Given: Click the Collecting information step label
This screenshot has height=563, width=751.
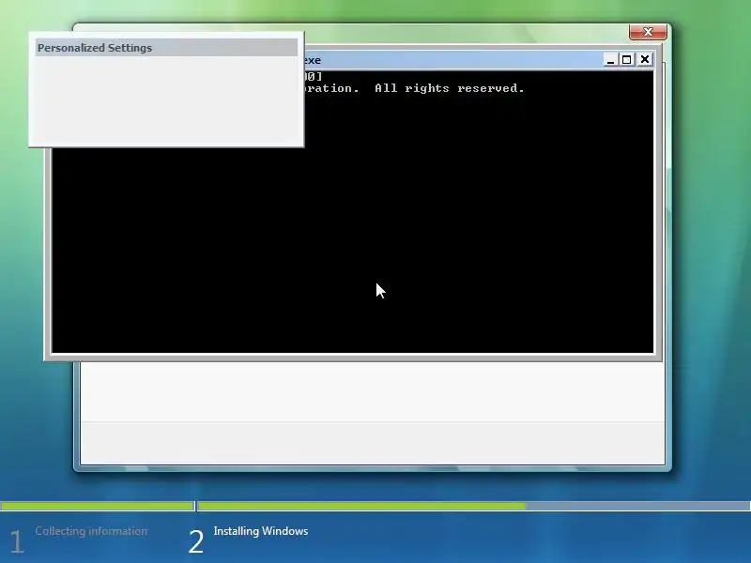Looking at the screenshot, I should click(x=91, y=531).
